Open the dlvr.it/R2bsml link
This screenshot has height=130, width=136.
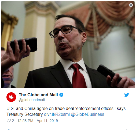(x=57, y=114)
